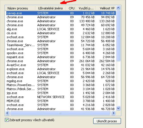Click the vertical scrollbar thumb
Screen dimensions: 143x128
click(x=118, y=36)
